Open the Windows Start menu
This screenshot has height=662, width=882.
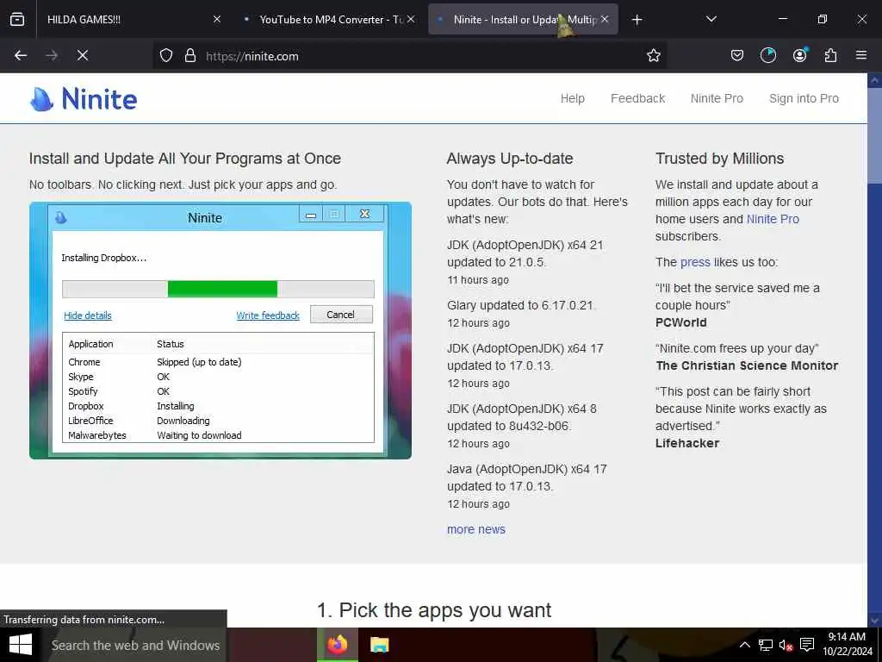click(21, 645)
